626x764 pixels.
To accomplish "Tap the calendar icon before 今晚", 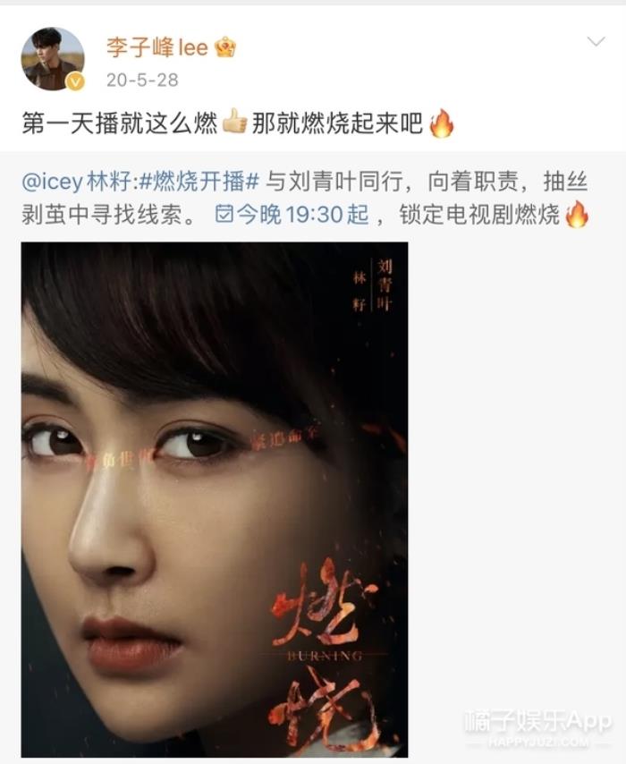I will [224, 214].
